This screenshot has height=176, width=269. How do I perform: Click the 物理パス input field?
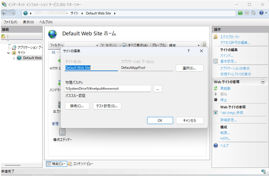(108, 89)
